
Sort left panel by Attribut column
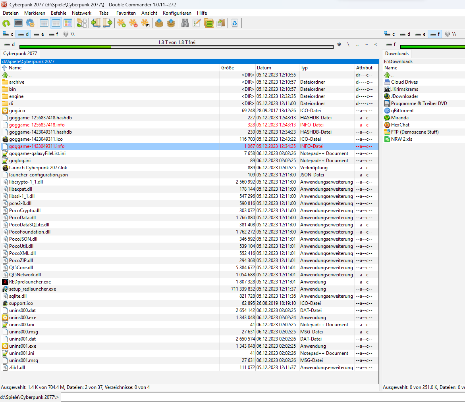(x=367, y=68)
